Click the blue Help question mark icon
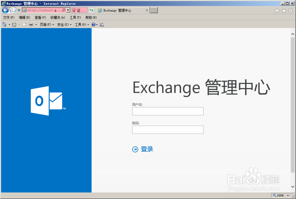The height and width of the screenshot is (199, 296). pyautogui.click(x=94, y=25)
